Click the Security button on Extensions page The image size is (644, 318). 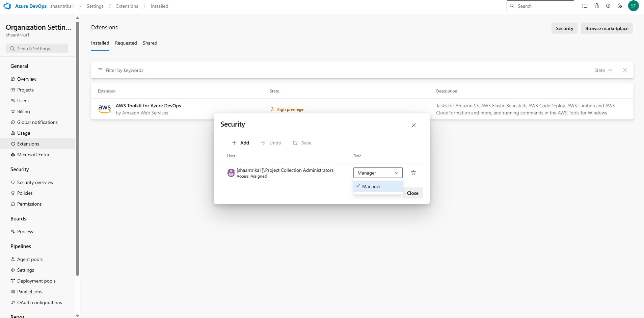coord(565,28)
